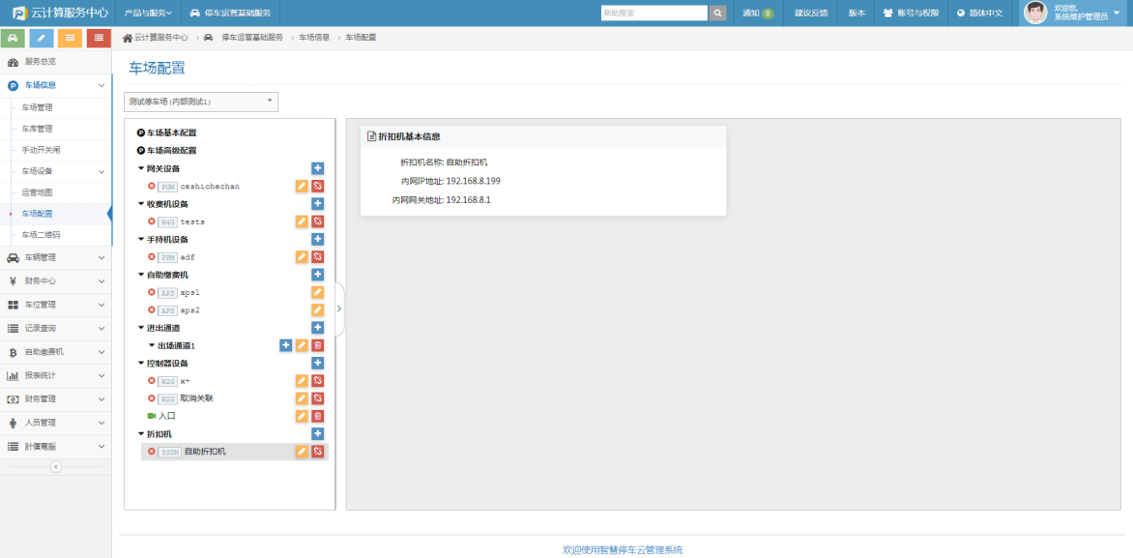
Task: Open 通知 notifications
Action: (757, 14)
